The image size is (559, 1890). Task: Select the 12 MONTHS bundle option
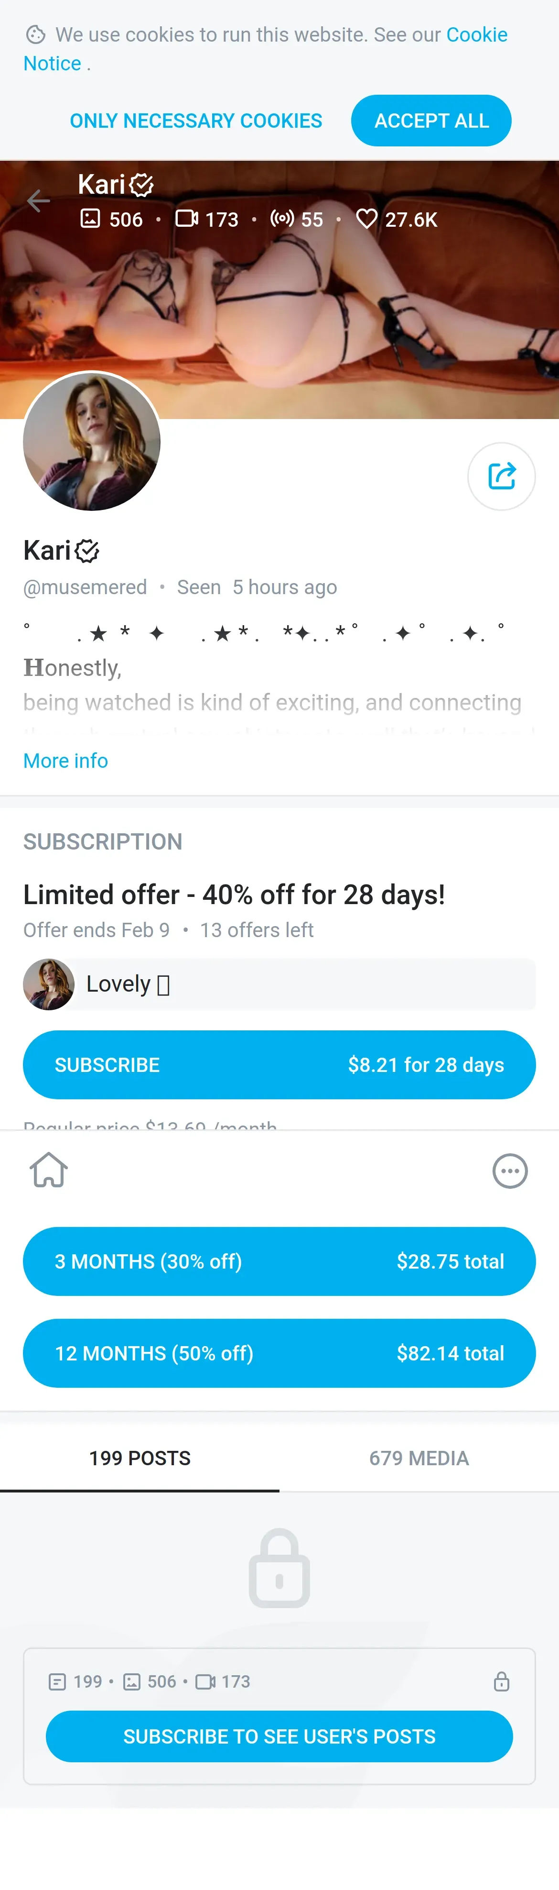point(279,1354)
